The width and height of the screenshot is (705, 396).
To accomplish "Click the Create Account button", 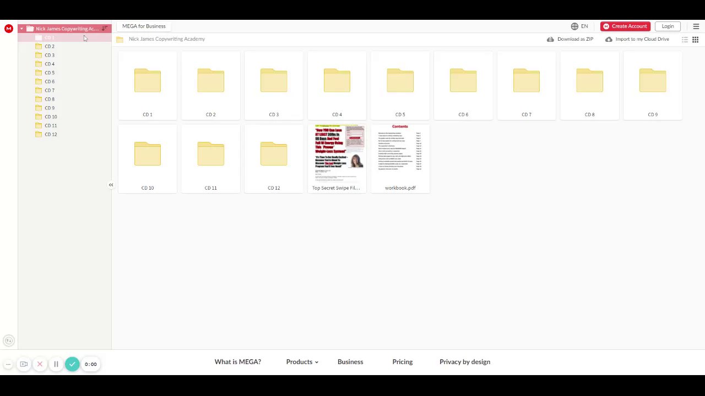I will (625, 26).
